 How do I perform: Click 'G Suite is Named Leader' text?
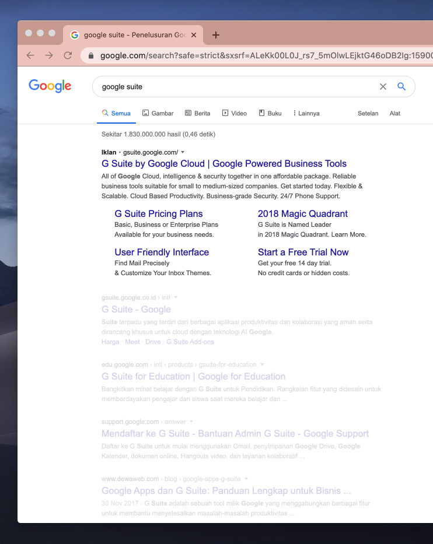tap(295, 224)
